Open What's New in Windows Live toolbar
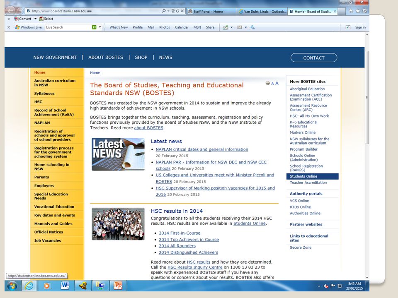The image size is (398, 298). pos(119,27)
